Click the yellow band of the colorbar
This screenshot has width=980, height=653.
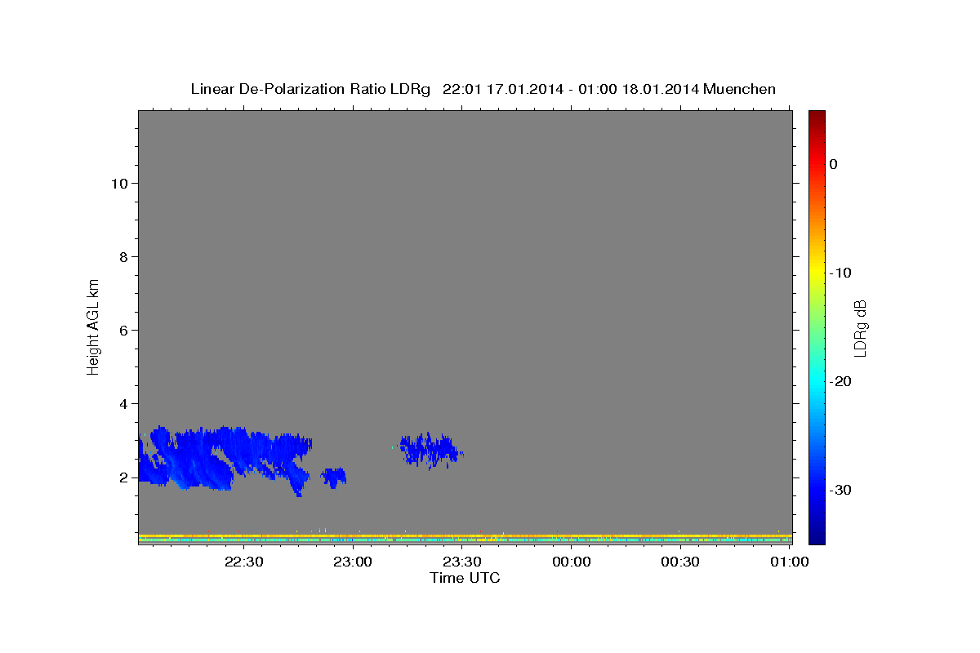[x=817, y=273]
